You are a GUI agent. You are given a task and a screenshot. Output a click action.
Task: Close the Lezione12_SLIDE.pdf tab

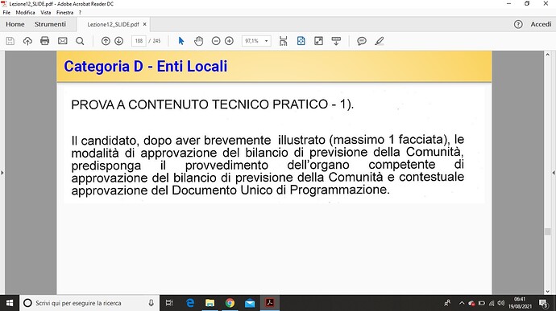[145, 24]
